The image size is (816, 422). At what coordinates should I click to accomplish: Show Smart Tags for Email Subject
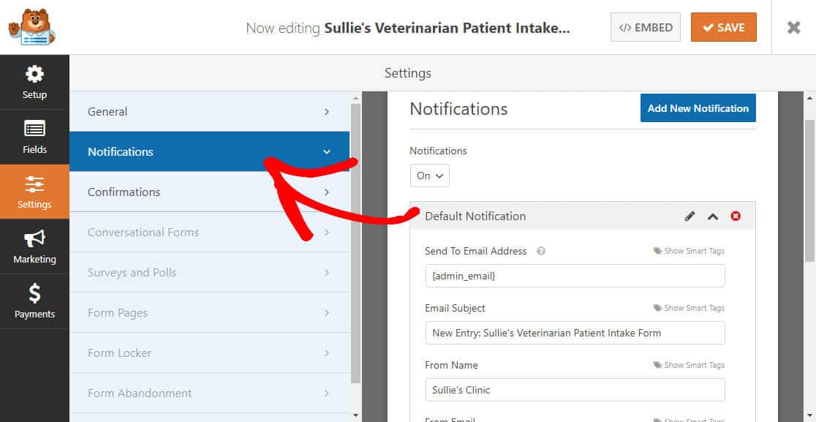click(689, 308)
